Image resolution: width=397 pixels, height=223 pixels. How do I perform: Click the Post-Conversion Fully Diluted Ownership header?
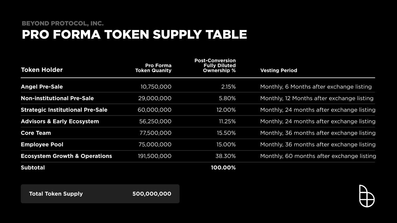click(x=215, y=66)
